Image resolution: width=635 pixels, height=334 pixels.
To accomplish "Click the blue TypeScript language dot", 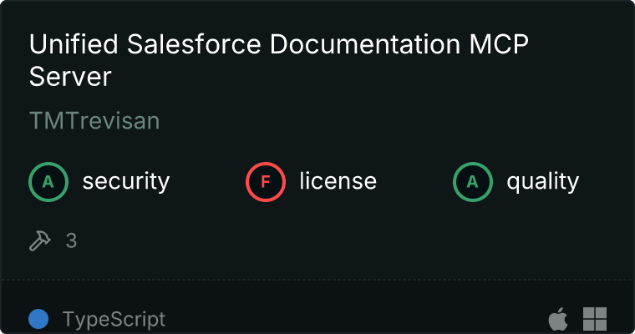I will tap(38, 319).
